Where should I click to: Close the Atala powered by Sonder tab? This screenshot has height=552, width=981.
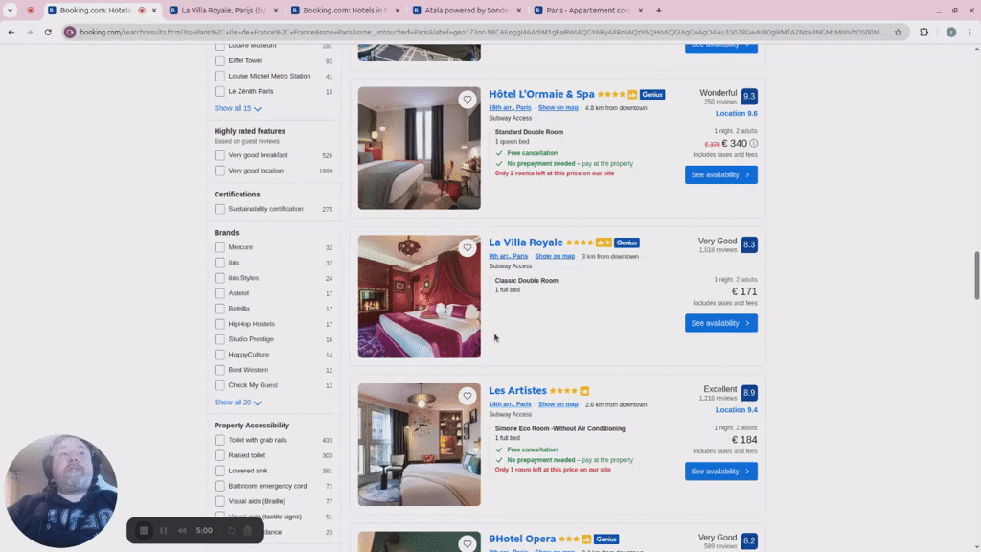pos(518,10)
